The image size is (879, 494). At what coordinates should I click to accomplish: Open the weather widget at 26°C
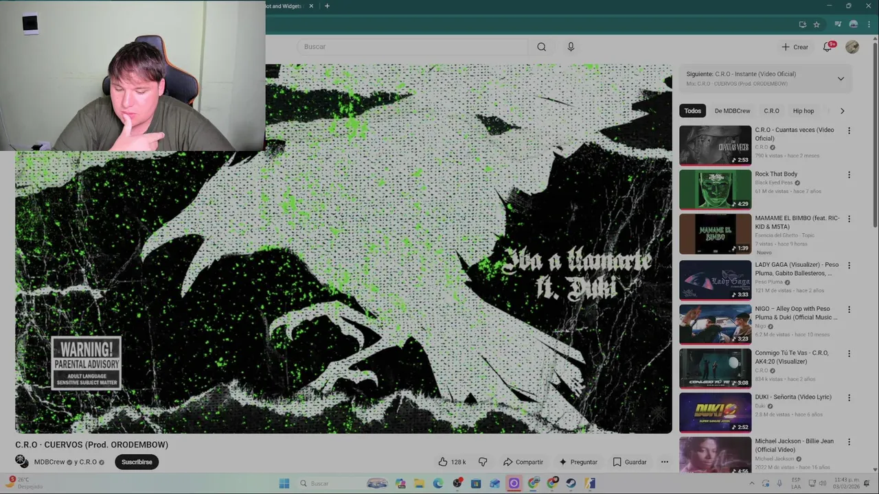(25, 483)
